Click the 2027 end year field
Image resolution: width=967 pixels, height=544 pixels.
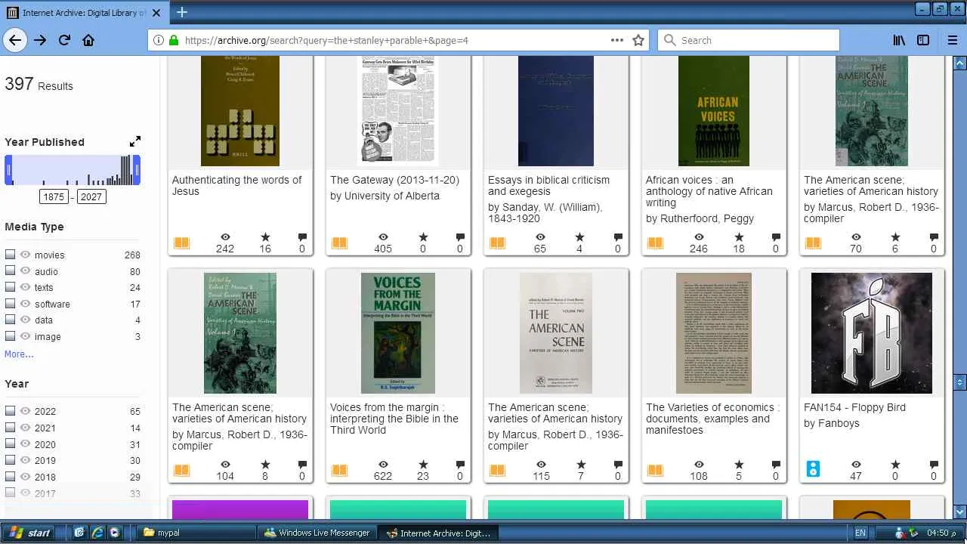91,196
